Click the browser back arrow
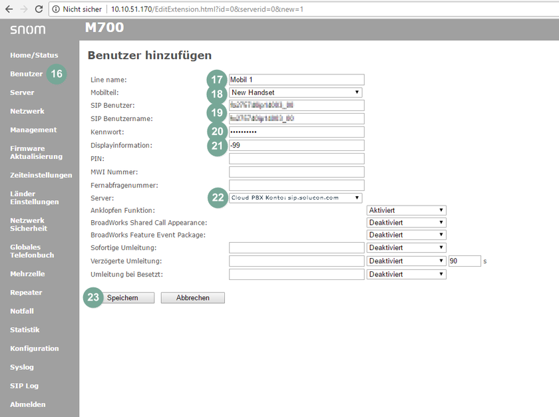 (x=9, y=9)
